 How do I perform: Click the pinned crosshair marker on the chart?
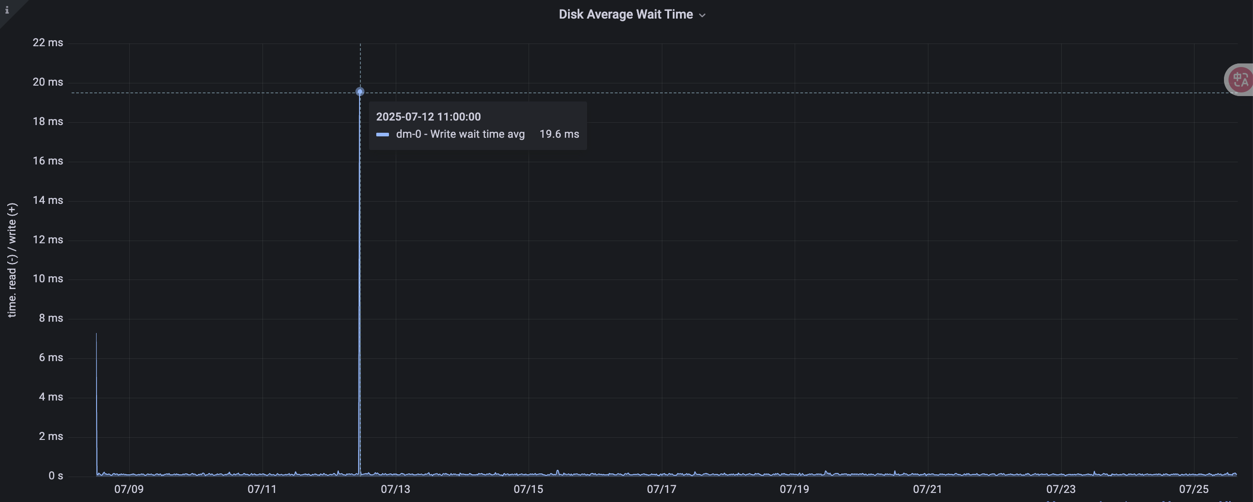[x=359, y=91]
